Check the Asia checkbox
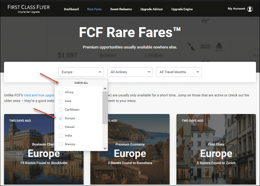Viewport: 260px width, 186px height. pos(61,101)
